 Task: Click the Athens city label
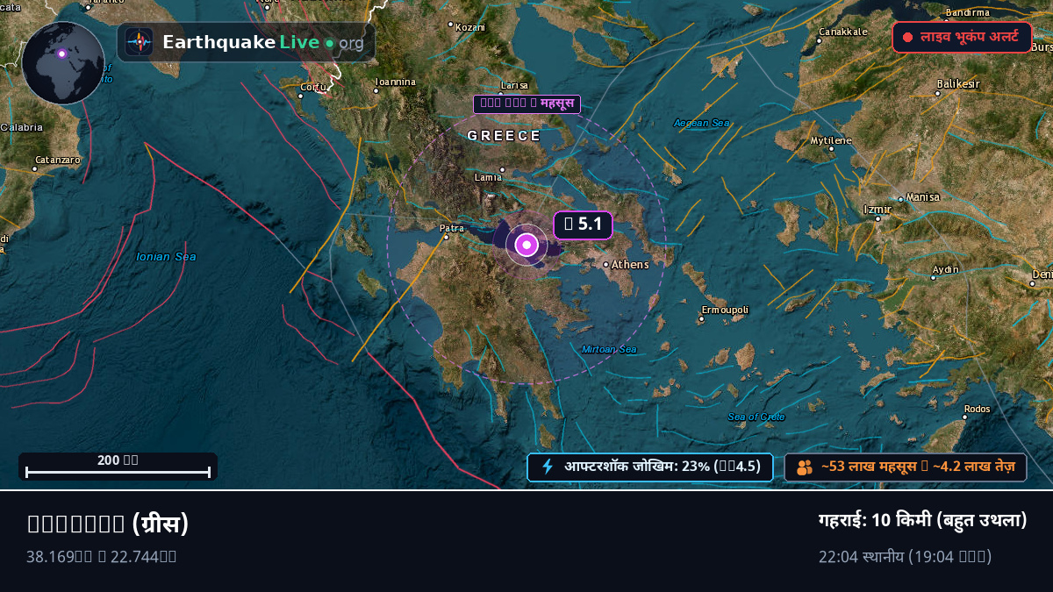pos(630,264)
